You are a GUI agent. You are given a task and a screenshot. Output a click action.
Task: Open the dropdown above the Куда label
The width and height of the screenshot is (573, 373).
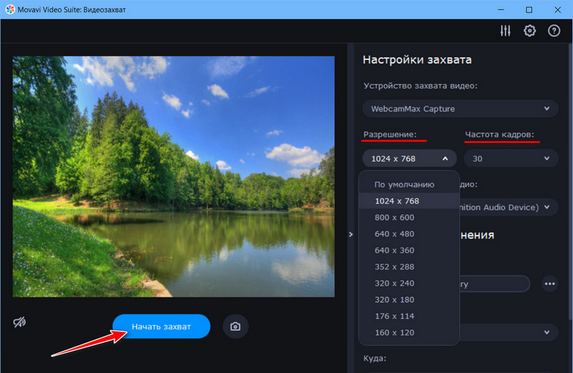(x=509, y=332)
